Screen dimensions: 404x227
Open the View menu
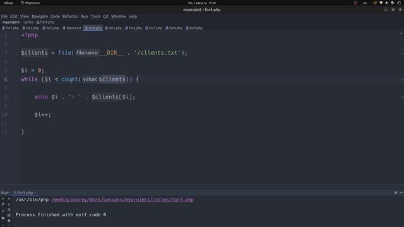tap(25, 16)
